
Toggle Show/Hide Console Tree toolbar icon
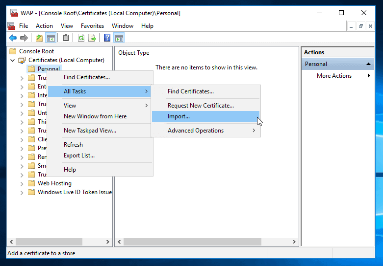click(51, 38)
